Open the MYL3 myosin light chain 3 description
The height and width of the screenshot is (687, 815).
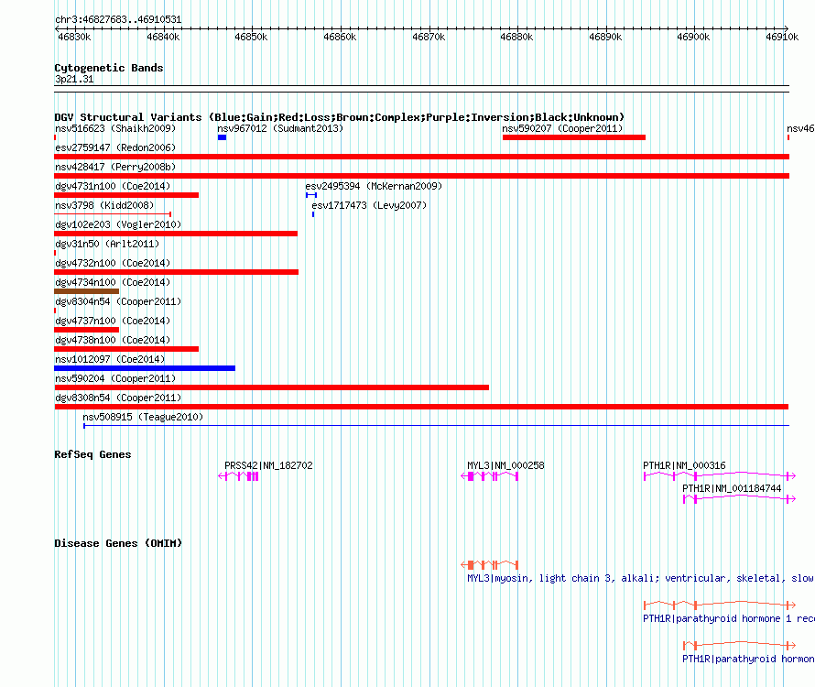(640, 578)
